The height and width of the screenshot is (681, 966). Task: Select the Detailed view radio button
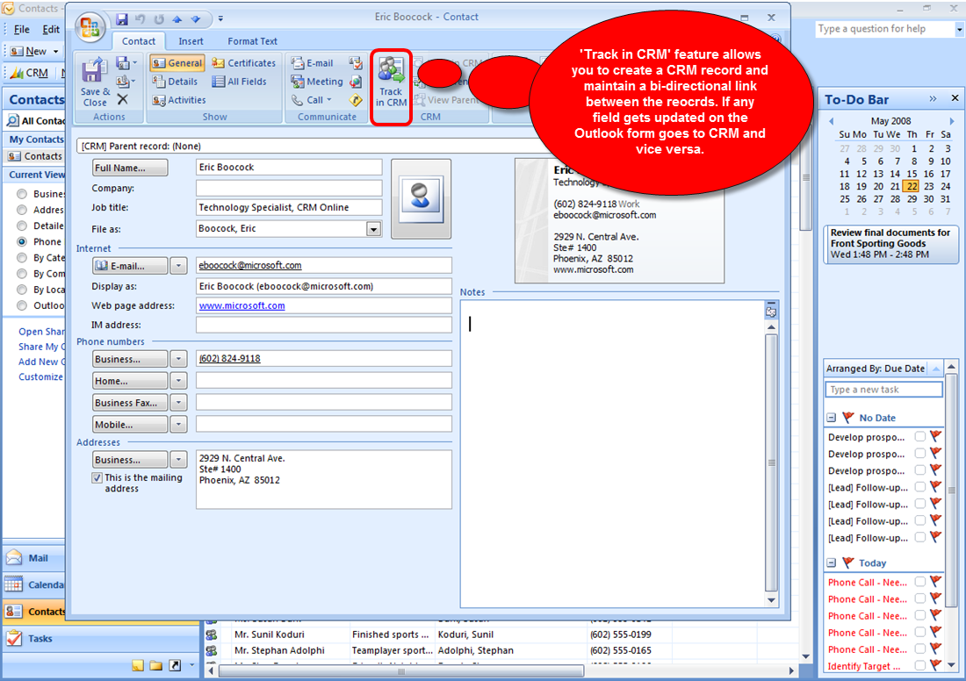[x=22, y=226]
